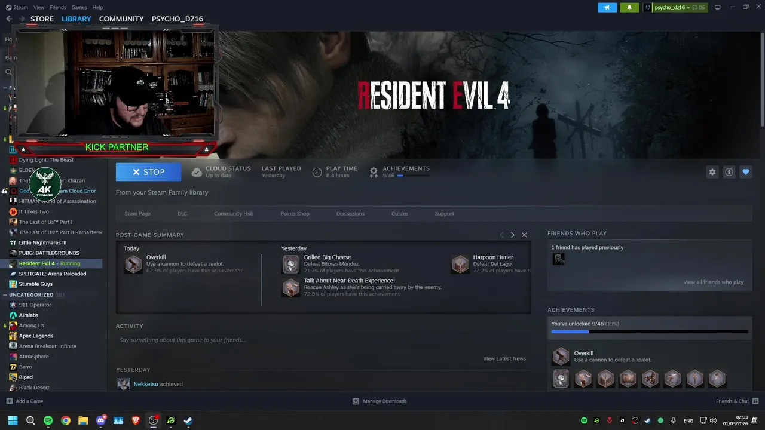Open the Points Shop link
765x430 pixels.
pos(295,213)
